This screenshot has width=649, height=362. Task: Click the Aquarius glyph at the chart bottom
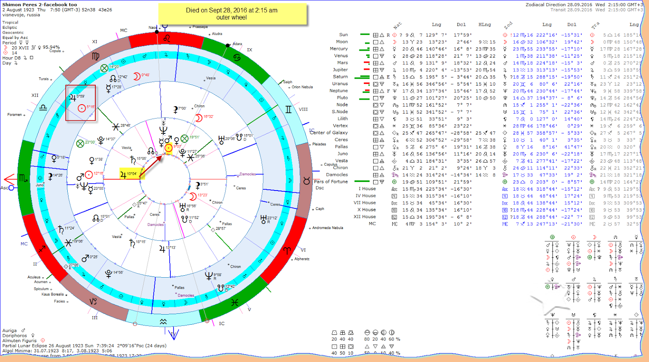click(163, 321)
